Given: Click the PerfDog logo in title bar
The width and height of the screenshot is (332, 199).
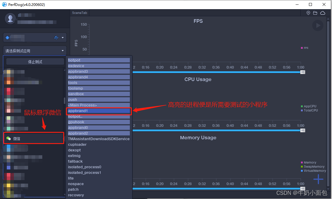Looking at the screenshot, I should coord(4,4).
